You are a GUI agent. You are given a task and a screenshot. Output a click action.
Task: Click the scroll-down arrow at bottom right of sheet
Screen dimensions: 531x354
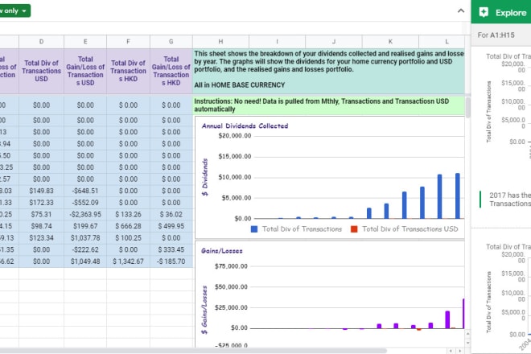pyautogui.click(x=467, y=343)
